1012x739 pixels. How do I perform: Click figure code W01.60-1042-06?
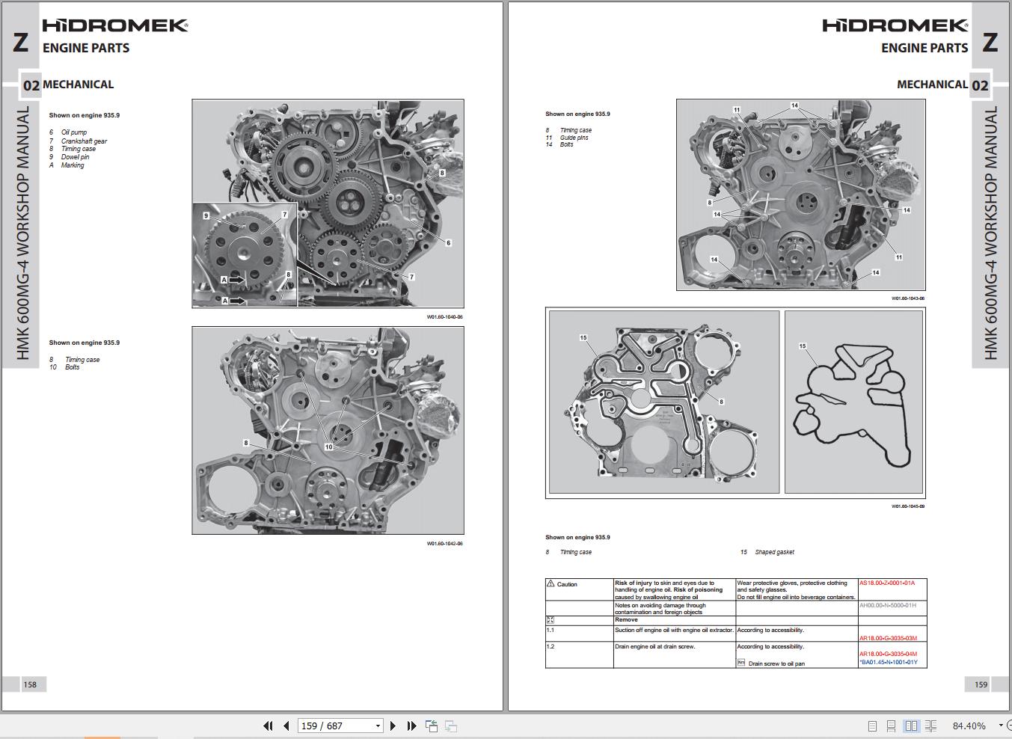pyautogui.click(x=444, y=543)
